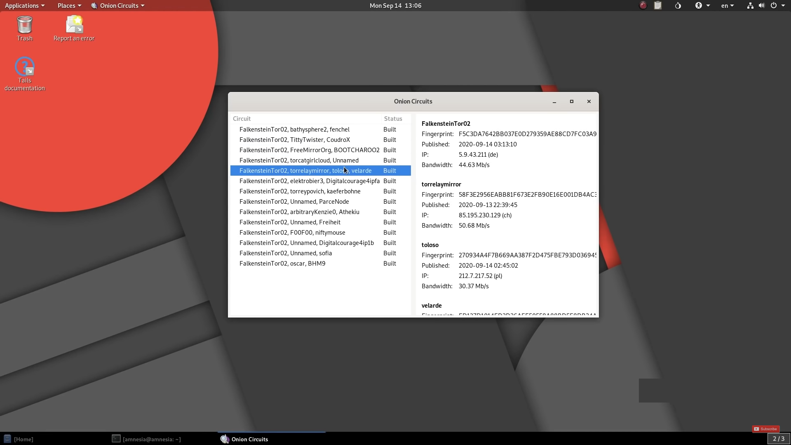This screenshot has height=445, width=791.
Task: Select circuit with F00F00, niftymouse
Action: point(320,233)
